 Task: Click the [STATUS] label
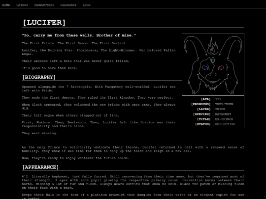pyautogui.click(x=203, y=124)
